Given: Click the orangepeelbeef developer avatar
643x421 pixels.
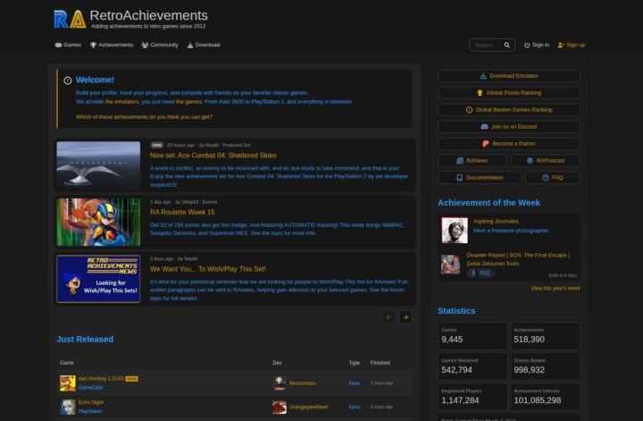Looking at the screenshot, I should point(280,407).
